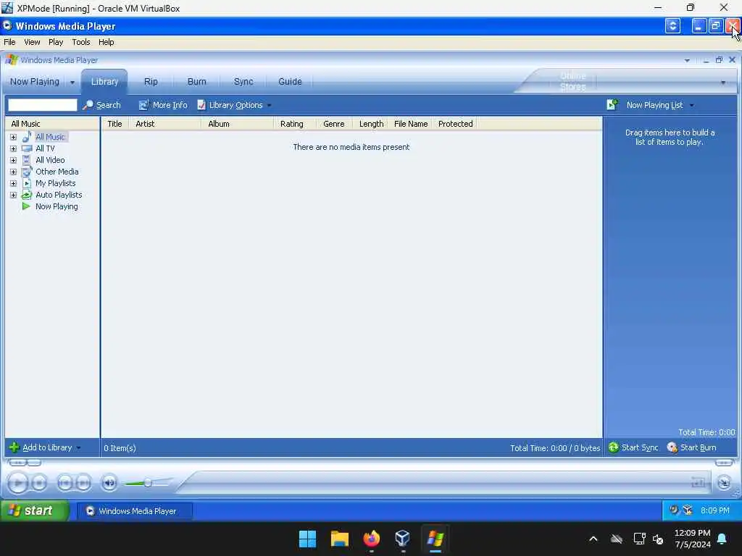Open VirtualBox from host taskbar
Screen dimensions: 742x556
pos(403,539)
